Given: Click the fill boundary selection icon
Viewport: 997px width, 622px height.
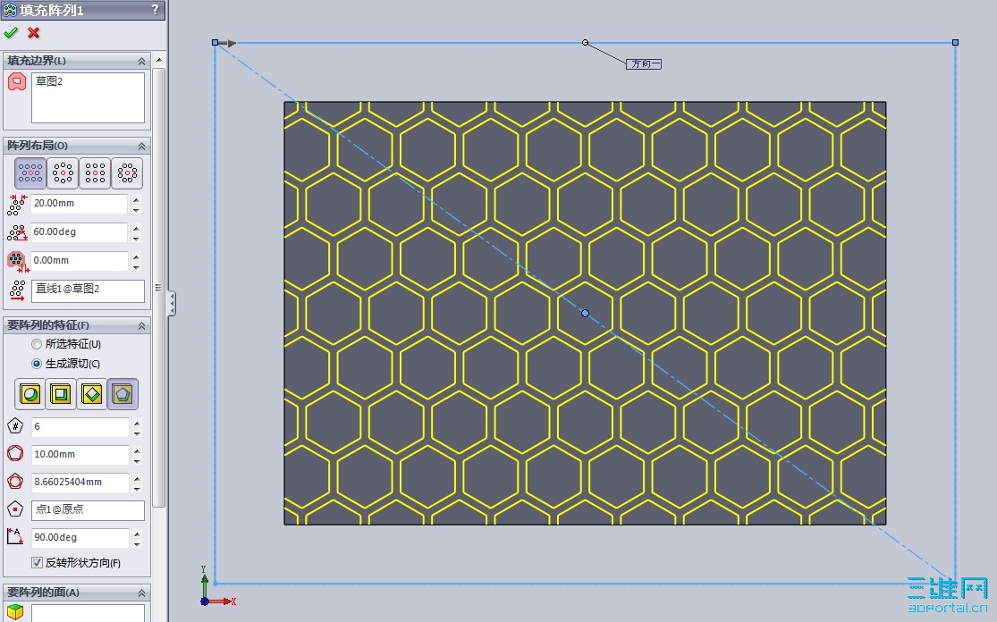Looking at the screenshot, I should tap(16, 82).
